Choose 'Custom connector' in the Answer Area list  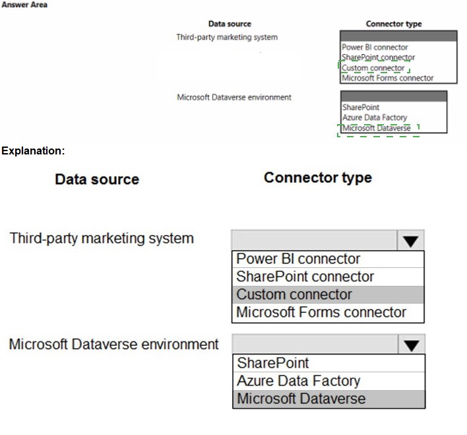[x=373, y=68]
